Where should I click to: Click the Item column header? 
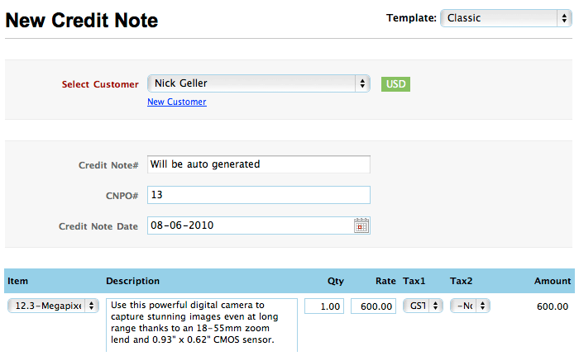(17, 281)
